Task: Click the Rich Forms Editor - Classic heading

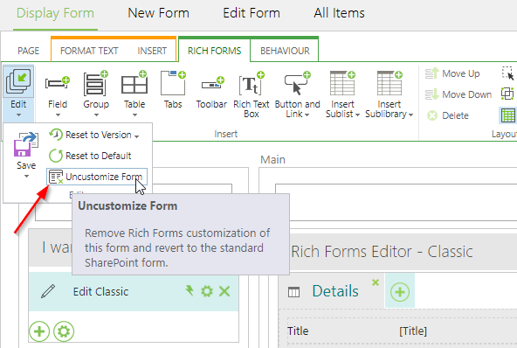Action: click(382, 252)
